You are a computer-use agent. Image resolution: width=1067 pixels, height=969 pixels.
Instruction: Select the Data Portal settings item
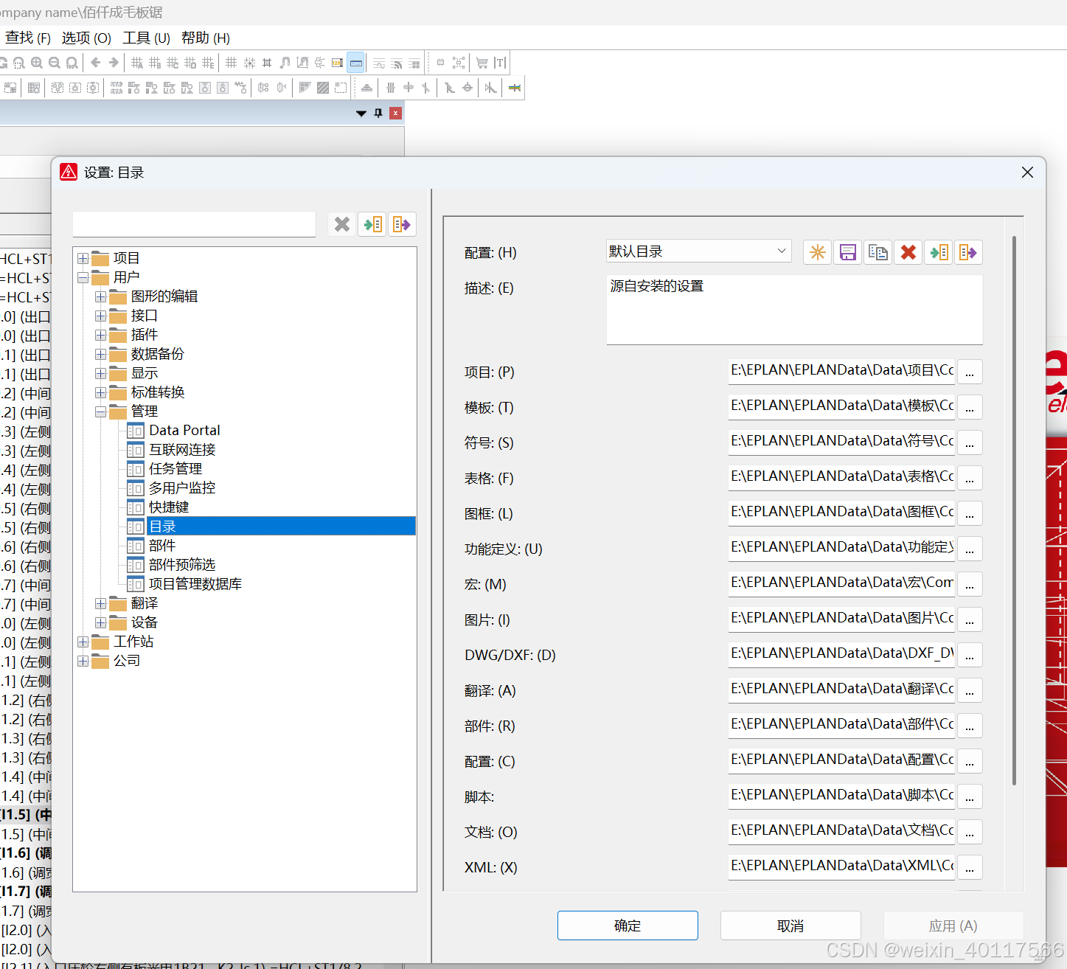click(184, 431)
